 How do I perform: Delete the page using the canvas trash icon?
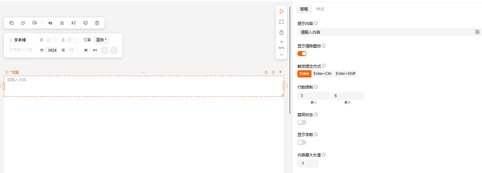point(273,72)
